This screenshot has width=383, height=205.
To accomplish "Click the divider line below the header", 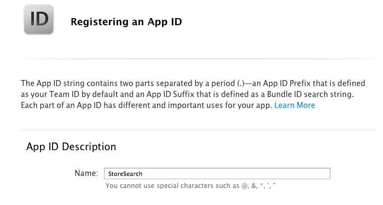I will [198, 59].
